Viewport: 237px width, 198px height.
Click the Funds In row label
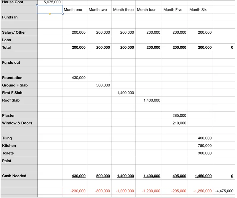[19, 17]
